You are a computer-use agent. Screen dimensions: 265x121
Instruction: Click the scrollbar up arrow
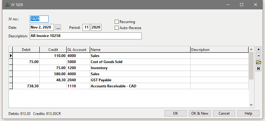tap(251, 49)
